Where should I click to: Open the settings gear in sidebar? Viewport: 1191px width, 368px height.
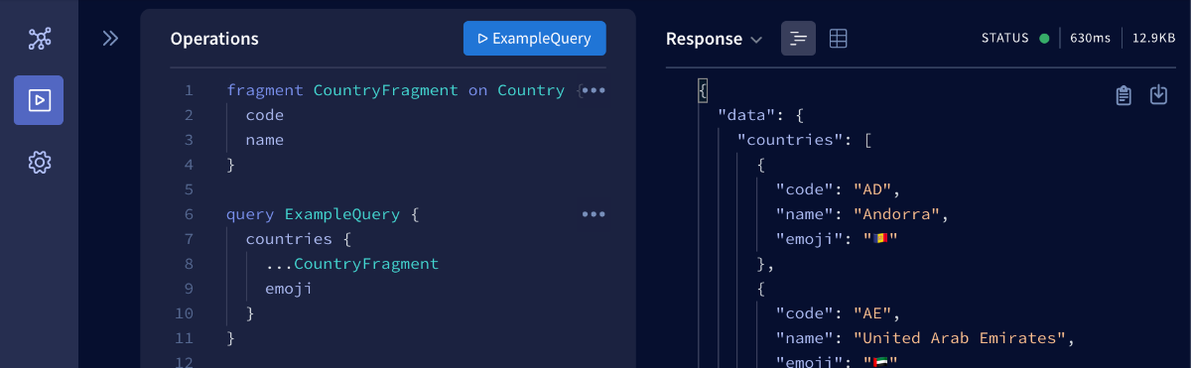(39, 163)
